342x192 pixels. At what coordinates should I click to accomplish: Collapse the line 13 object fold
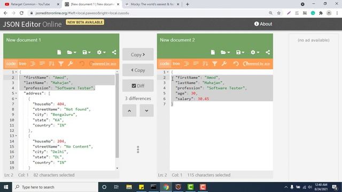(x=16, y=136)
